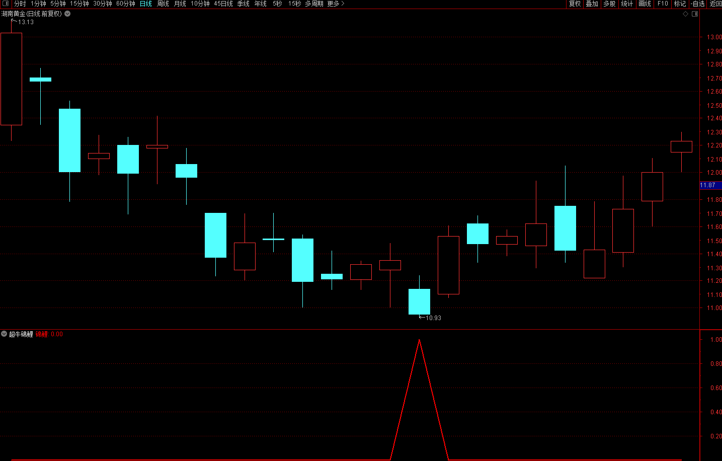
Task: Activate the 画线 drawing tool
Action: coord(645,4)
